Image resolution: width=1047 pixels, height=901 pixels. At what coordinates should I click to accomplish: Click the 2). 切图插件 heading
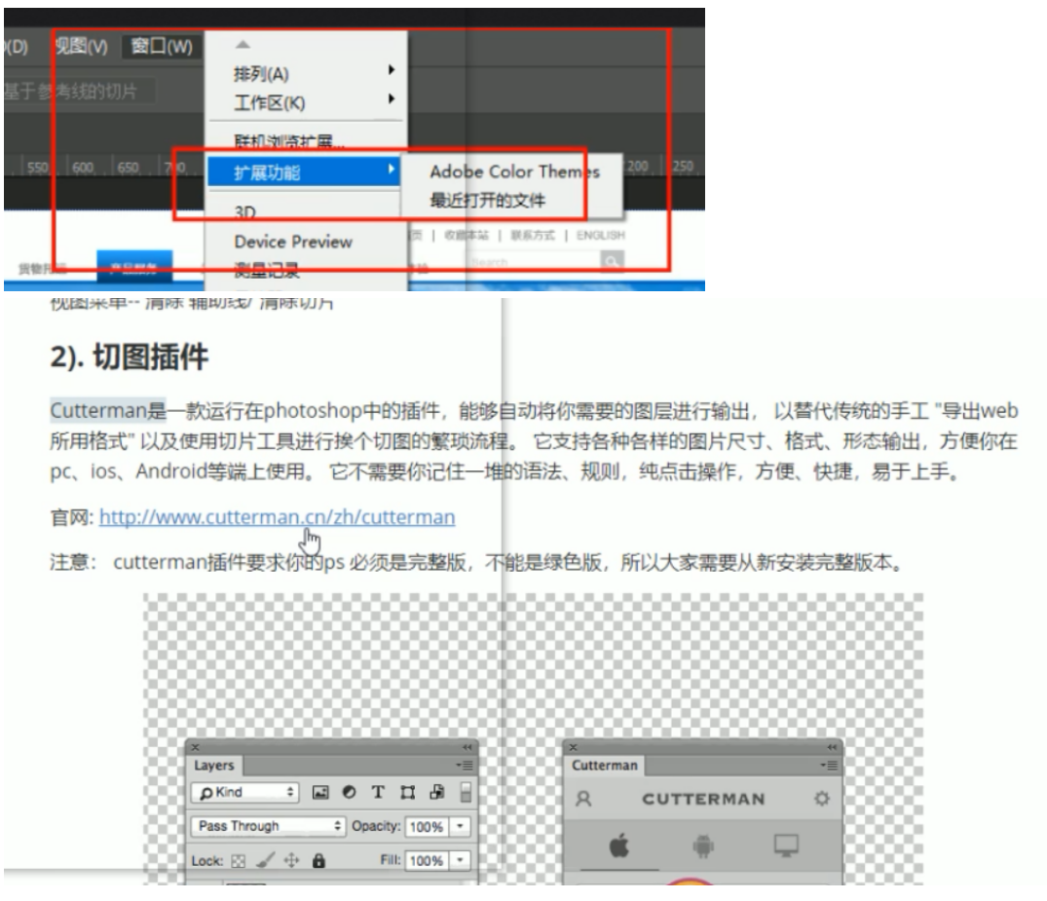point(130,357)
